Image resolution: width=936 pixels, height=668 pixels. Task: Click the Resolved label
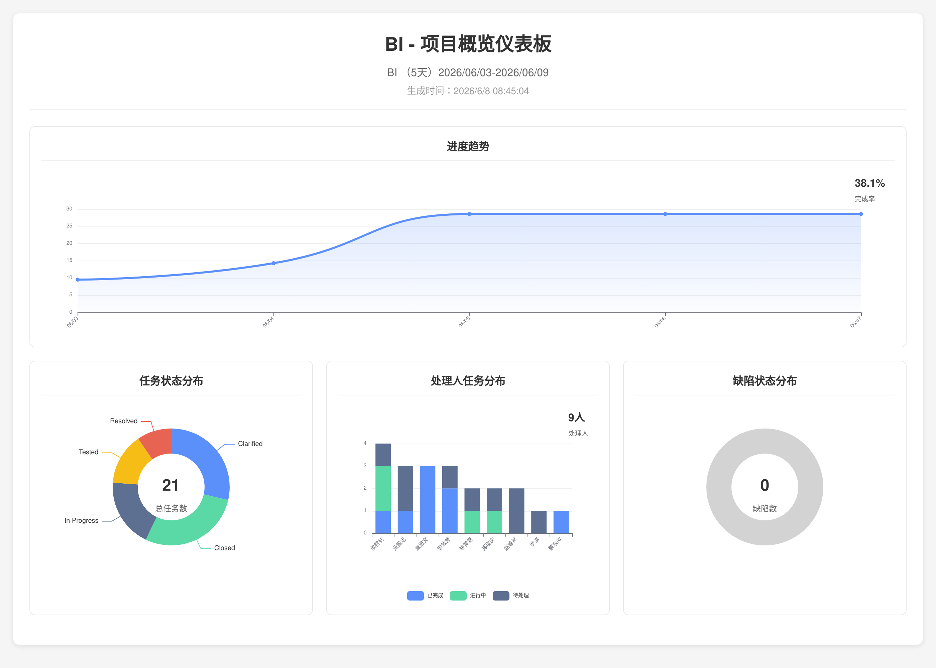click(123, 421)
